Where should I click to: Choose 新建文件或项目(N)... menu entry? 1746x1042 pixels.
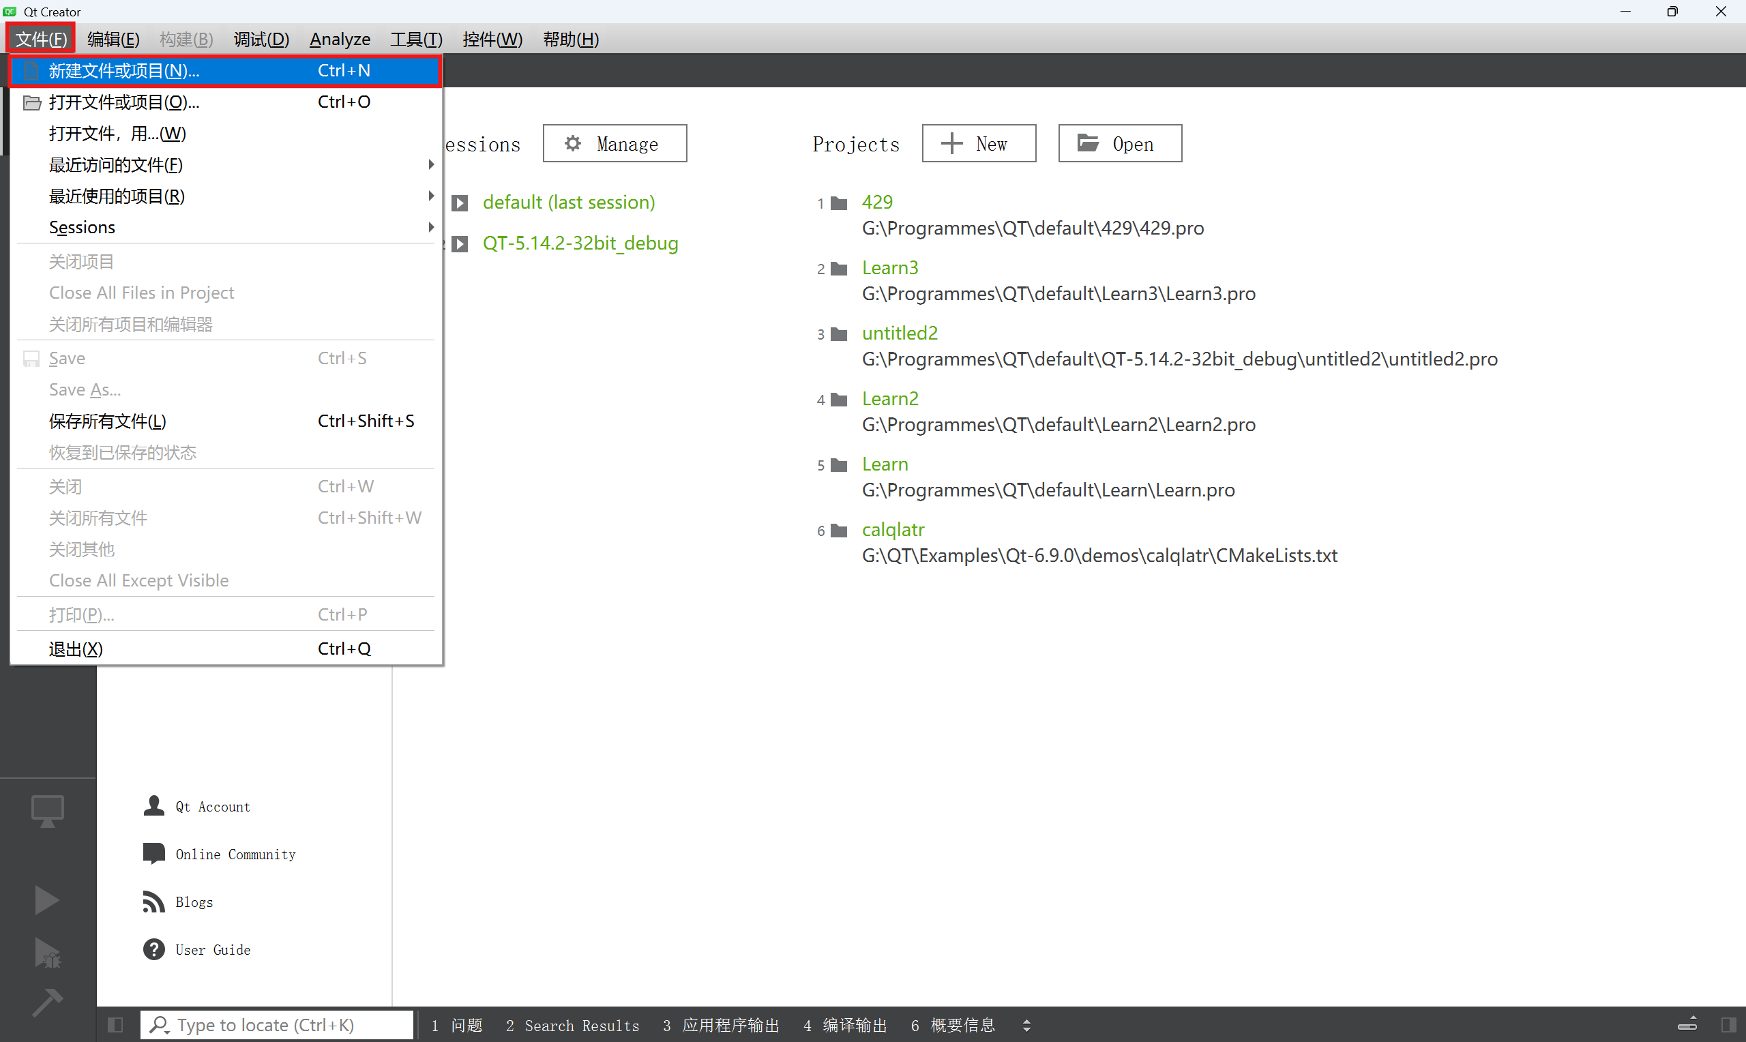[x=225, y=70]
